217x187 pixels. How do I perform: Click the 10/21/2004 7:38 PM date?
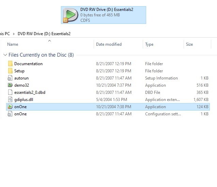pyautogui.click(x=114, y=107)
